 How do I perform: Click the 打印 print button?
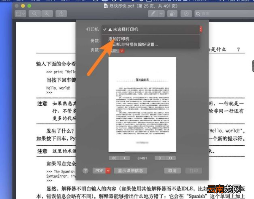193,171
